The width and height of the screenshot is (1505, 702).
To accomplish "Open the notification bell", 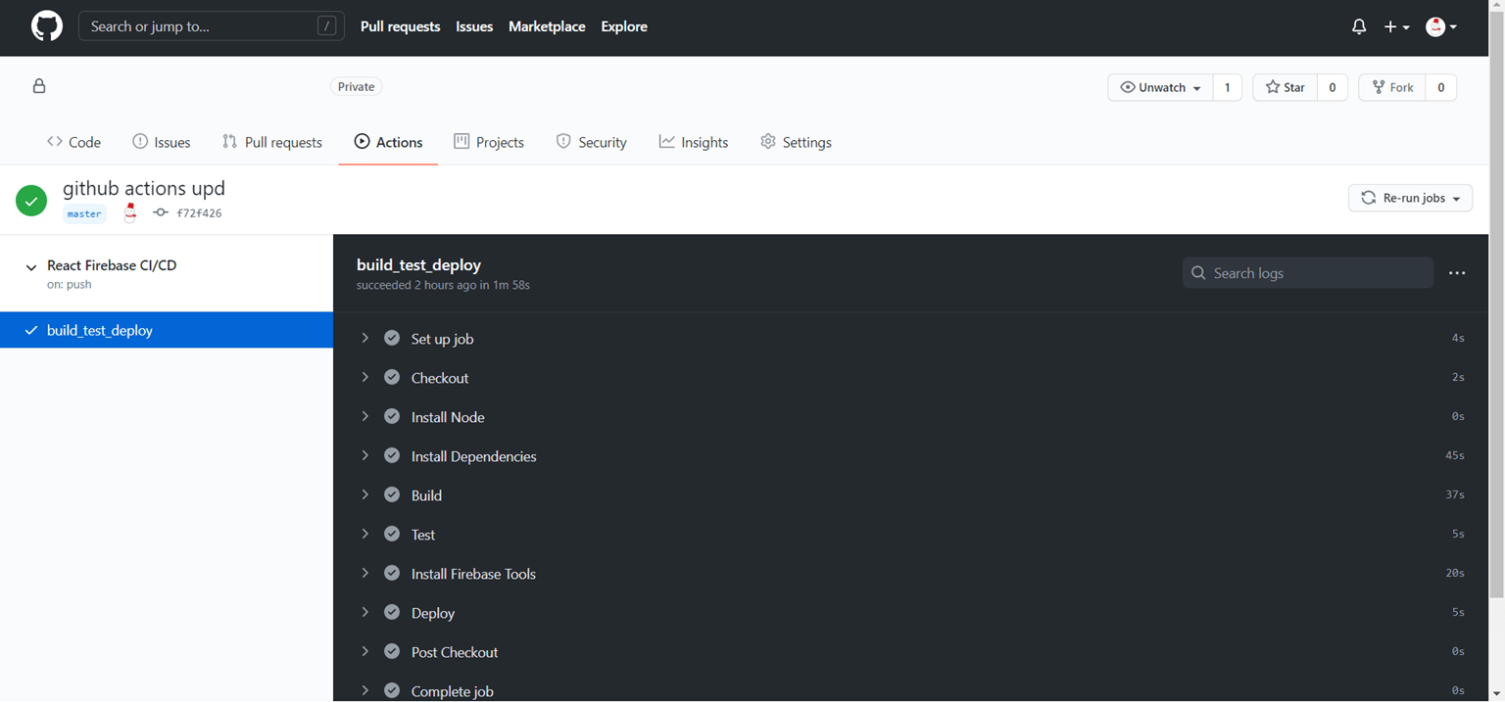I will coord(1359,26).
